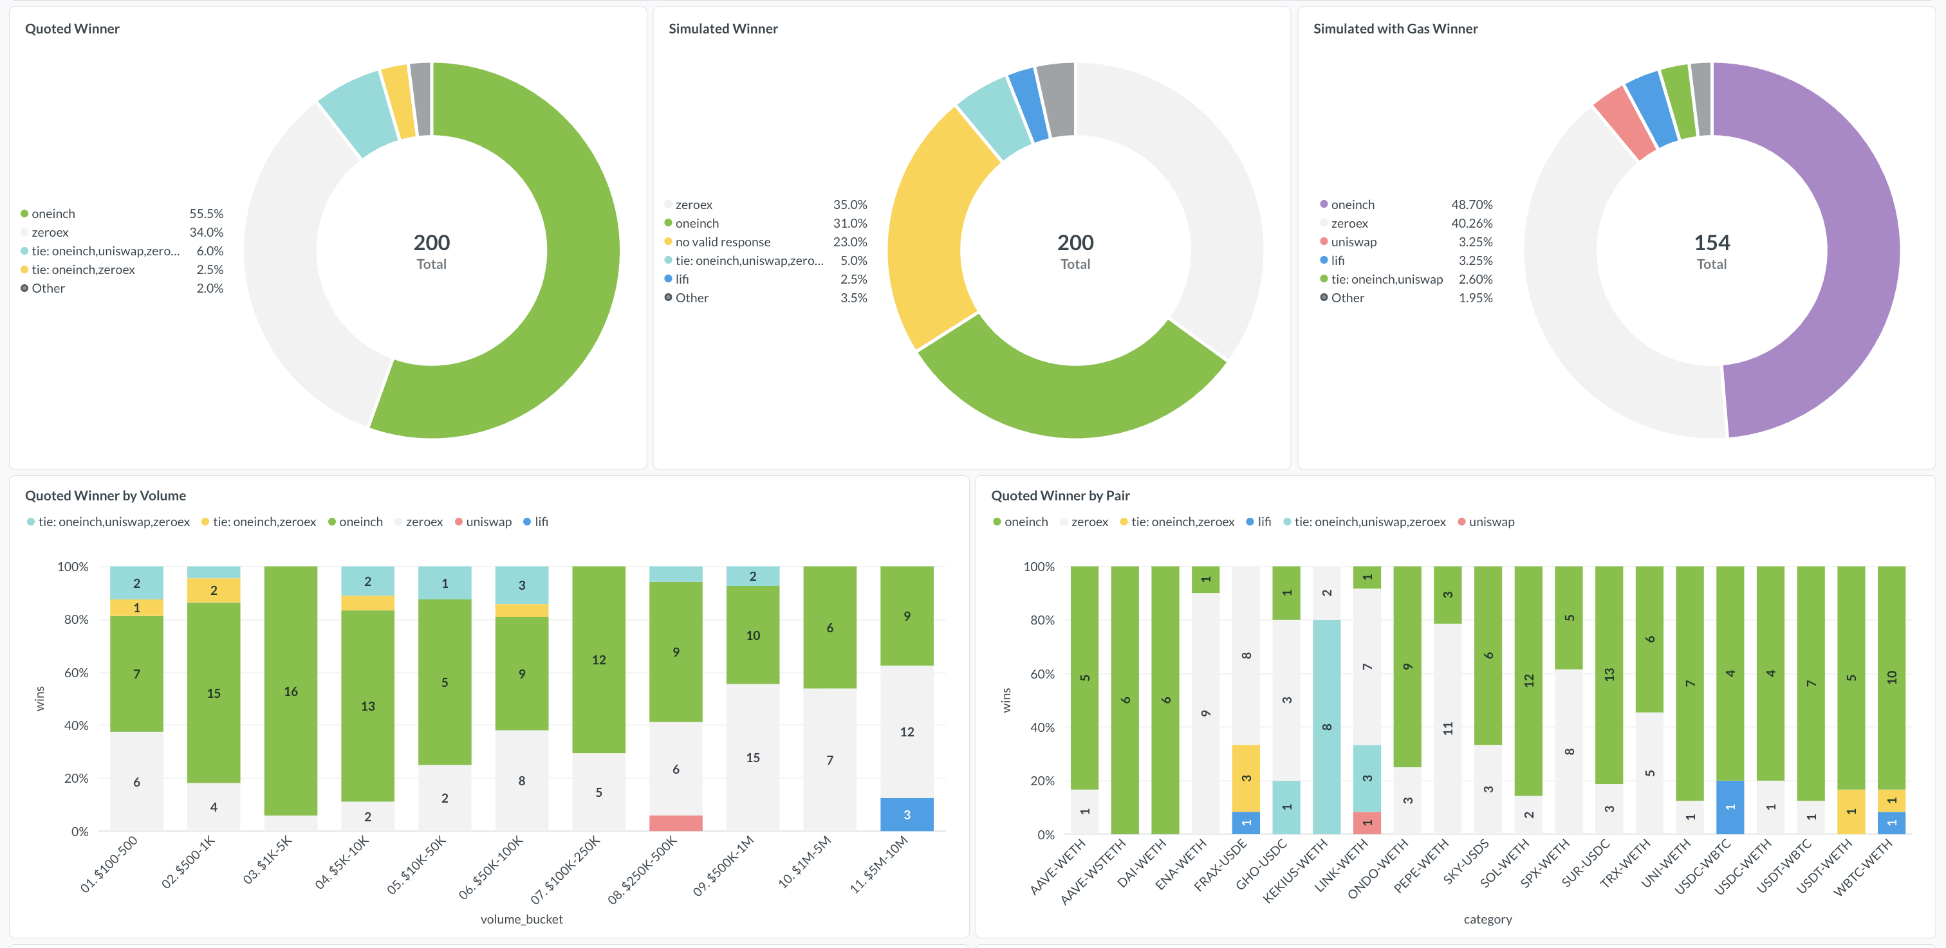Viewport: 1946px width, 948px height.
Task: Toggle Other legend entry in Quoted Winner donut
Action: click(x=48, y=288)
